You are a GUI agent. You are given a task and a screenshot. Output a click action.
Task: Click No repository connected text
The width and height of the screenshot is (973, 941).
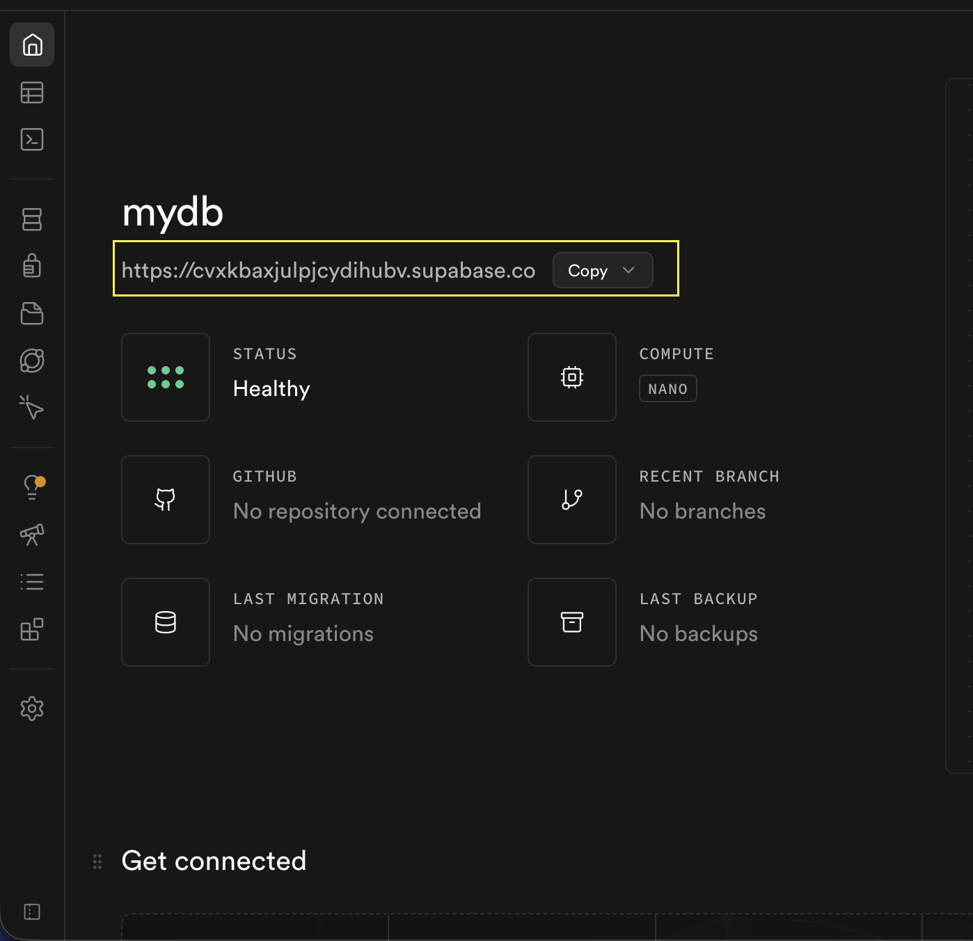(x=357, y=511)
